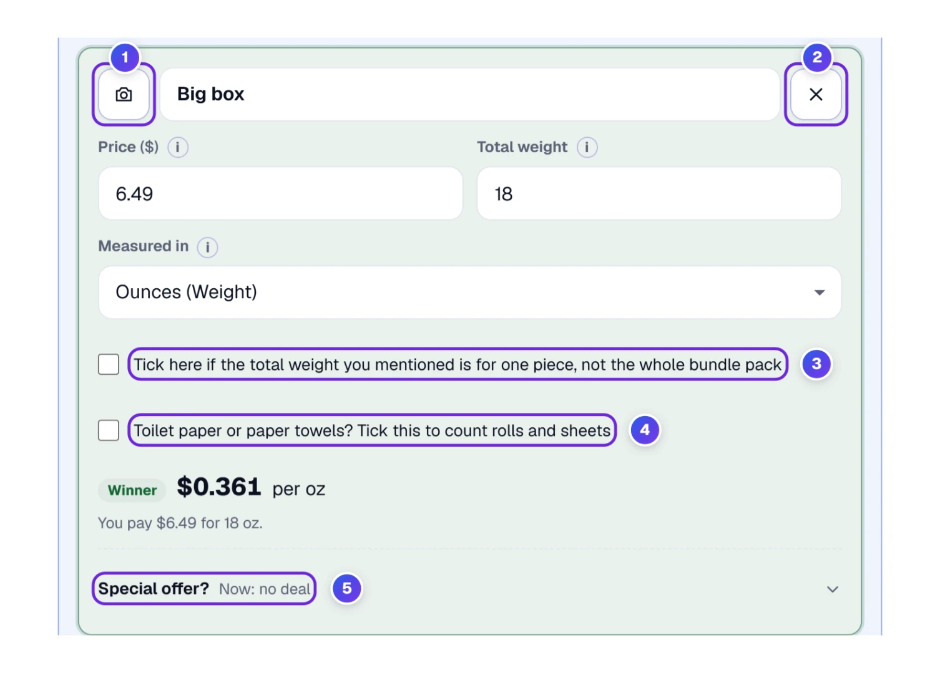Click the 'Tick here if the total weight' label text
Screen dimensions: 940x673
tap(458, 364)
